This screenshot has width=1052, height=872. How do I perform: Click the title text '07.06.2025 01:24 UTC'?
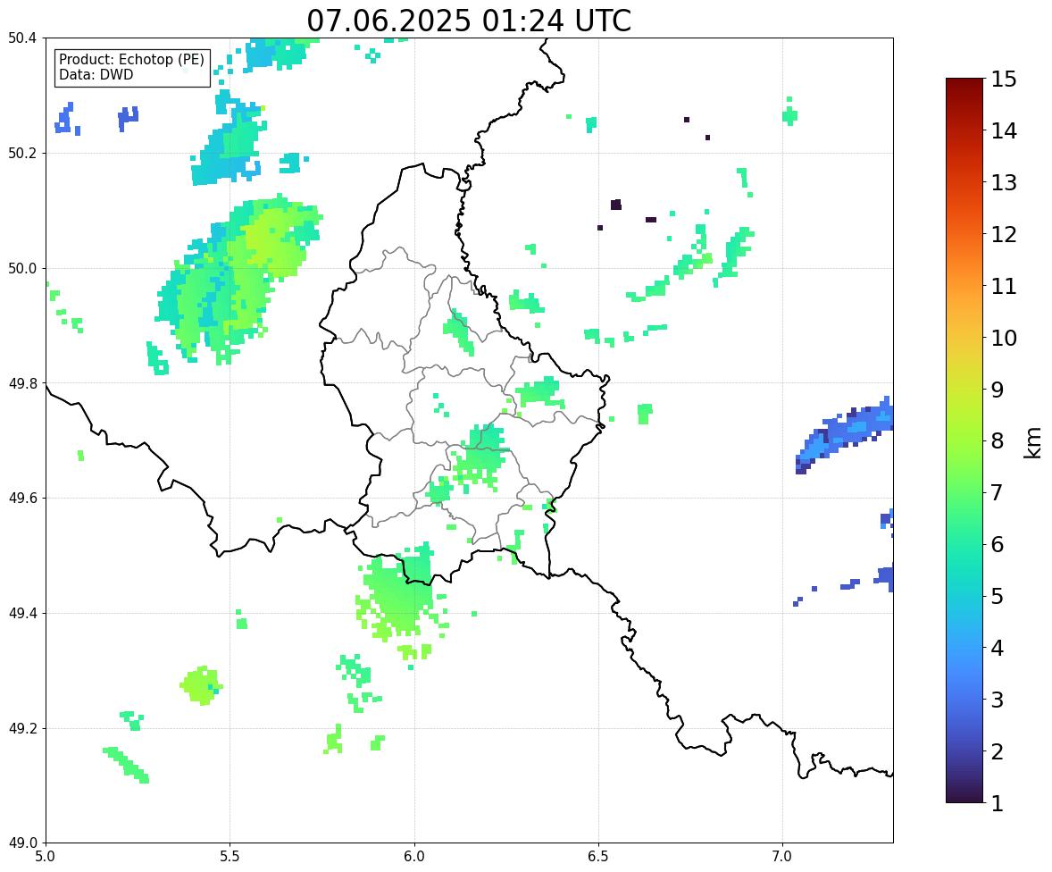coord(469,21)
